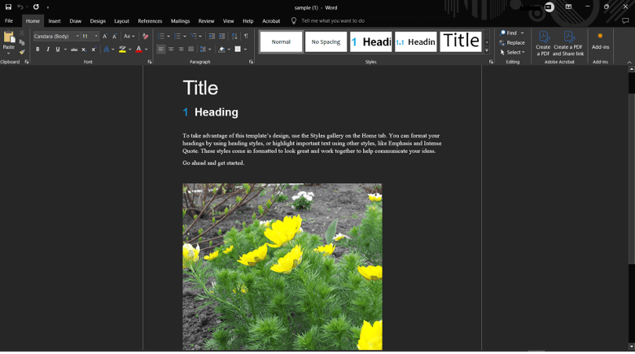Screen dimensions: 635x354
Task: Open the Comments speech bubble icon
Action: [x=625, y=20]
